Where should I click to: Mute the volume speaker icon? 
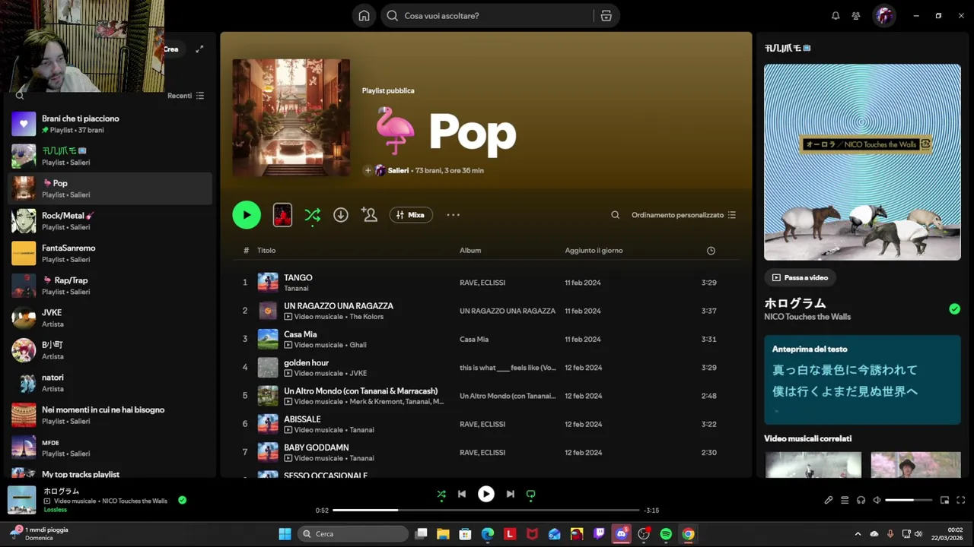click(877, 500)
